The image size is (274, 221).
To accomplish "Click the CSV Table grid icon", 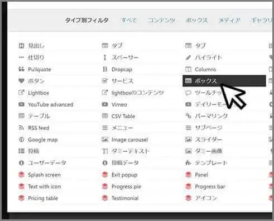I will click(x=105, y=116).
